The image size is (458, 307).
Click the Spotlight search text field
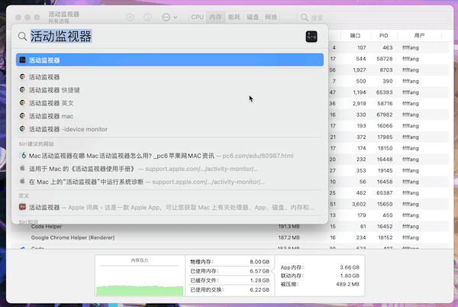[166, 37]
